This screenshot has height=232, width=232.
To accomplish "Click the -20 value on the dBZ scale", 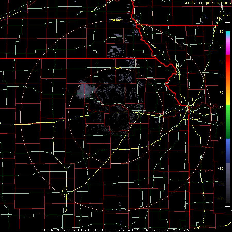I will 220,184.
